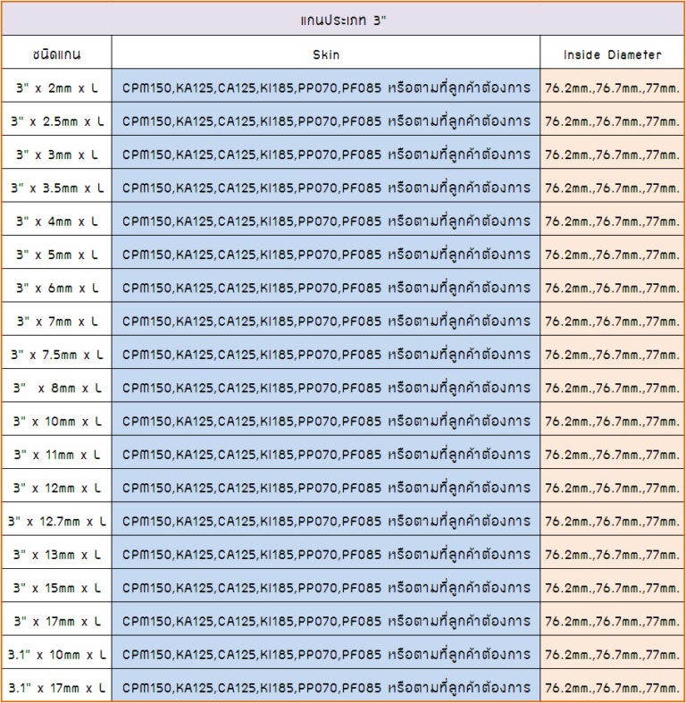Click the 3" x 6mm x L cell

[57, 286]
